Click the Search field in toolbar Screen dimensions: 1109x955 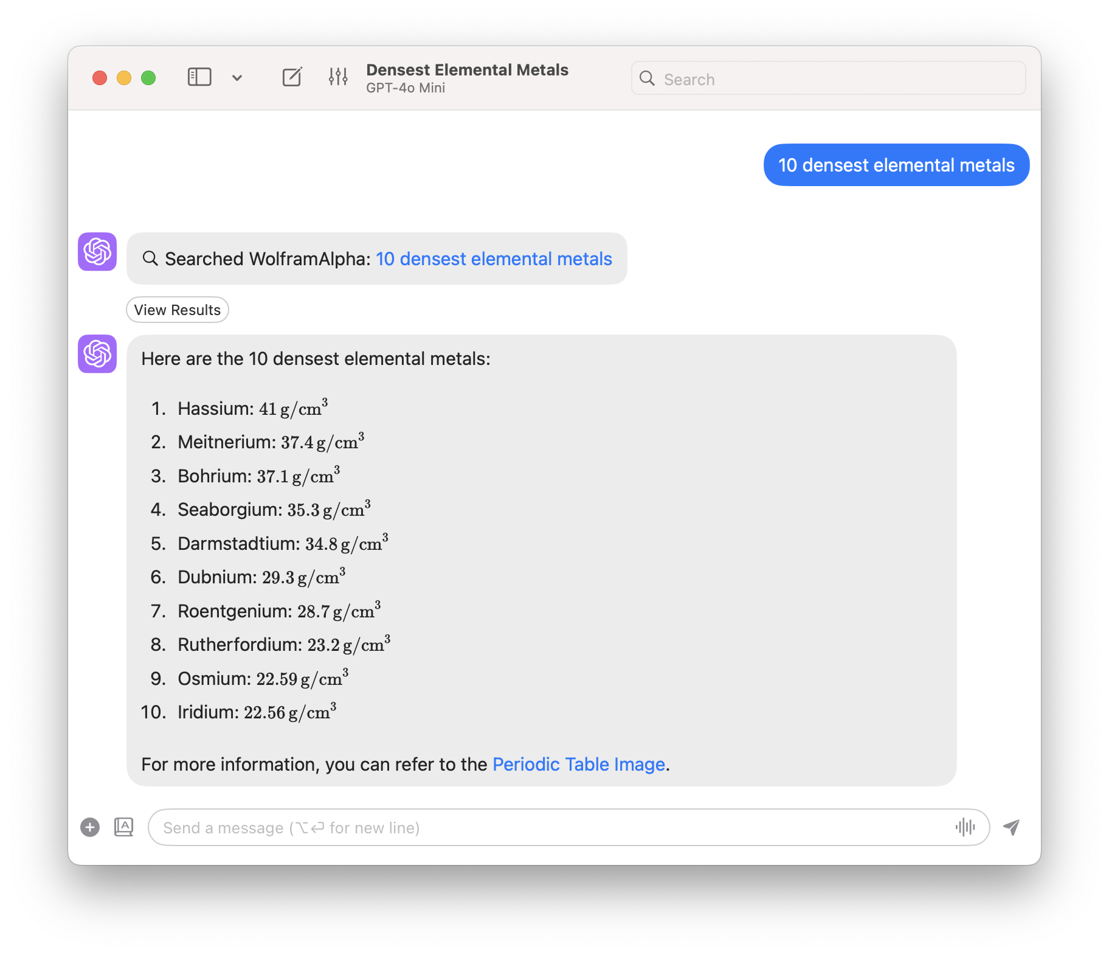point(839,79)
